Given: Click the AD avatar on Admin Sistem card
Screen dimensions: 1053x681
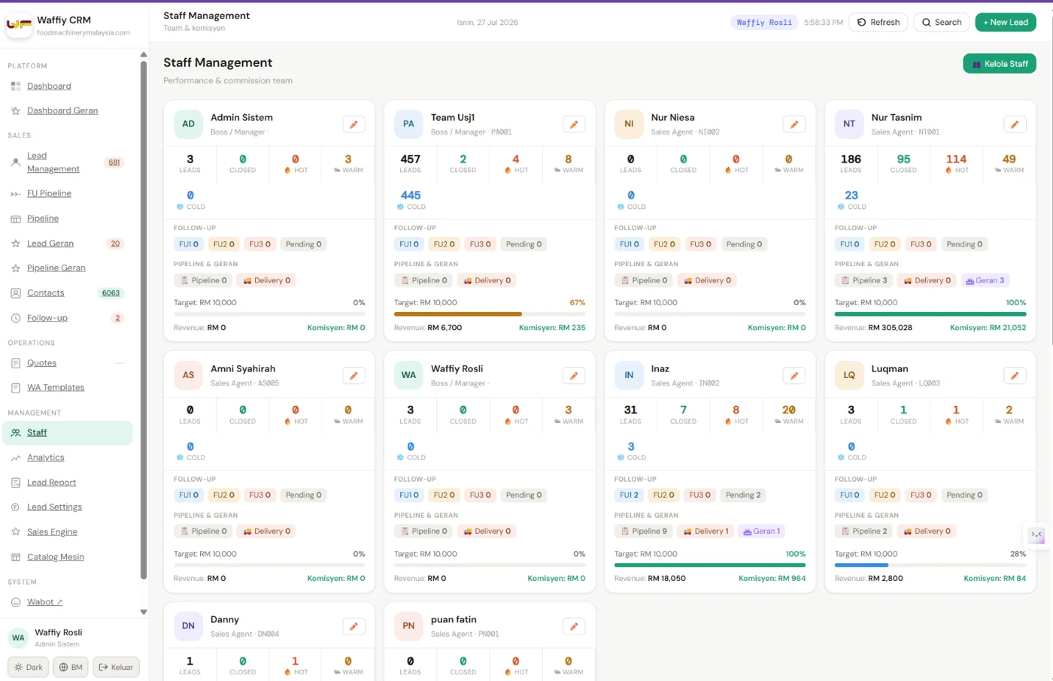Looking at the screenshot, I should coord(188,125).
